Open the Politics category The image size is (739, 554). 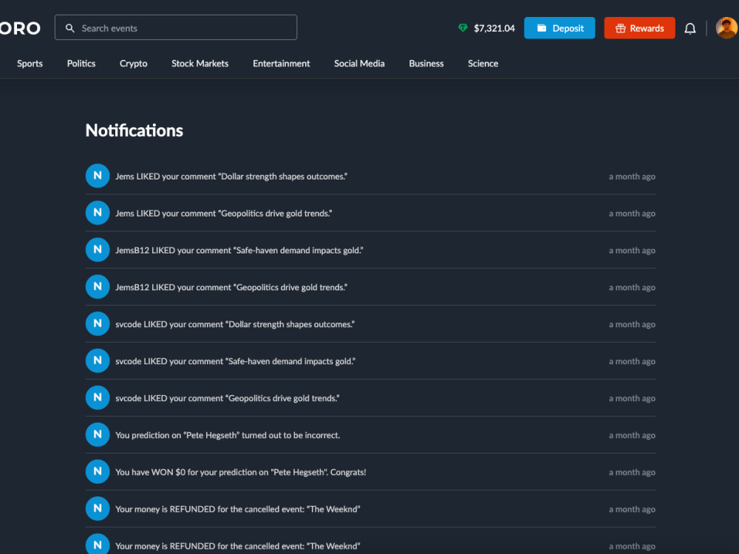click(x=81, y=63)
